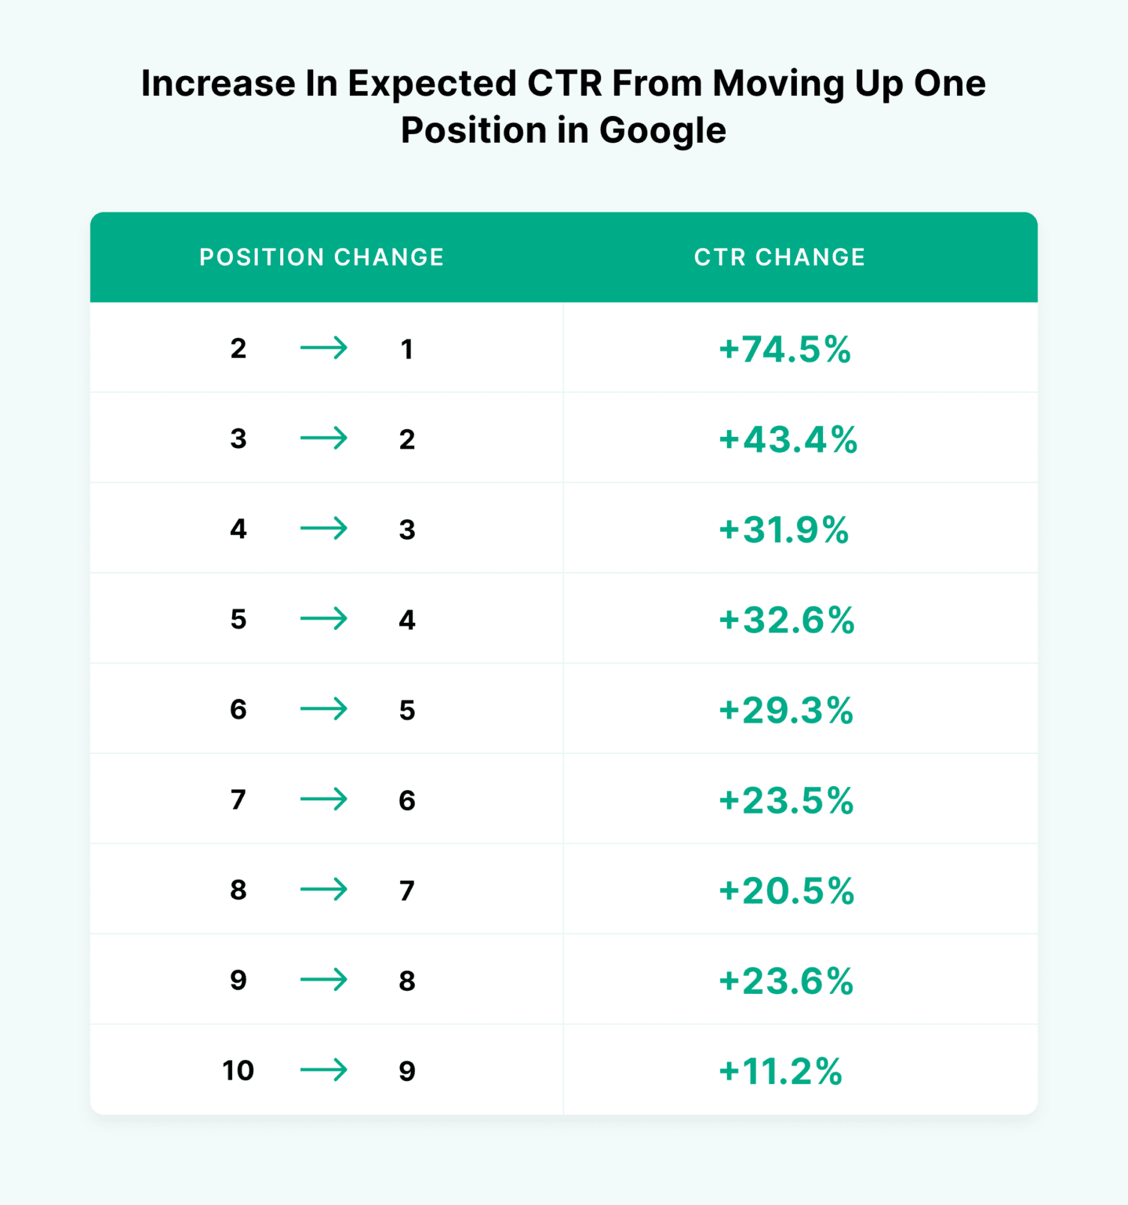Screen dimensions: 1128x1205
Task: Click the arrow between positions 2 and 1
Action: click(323, 348)
